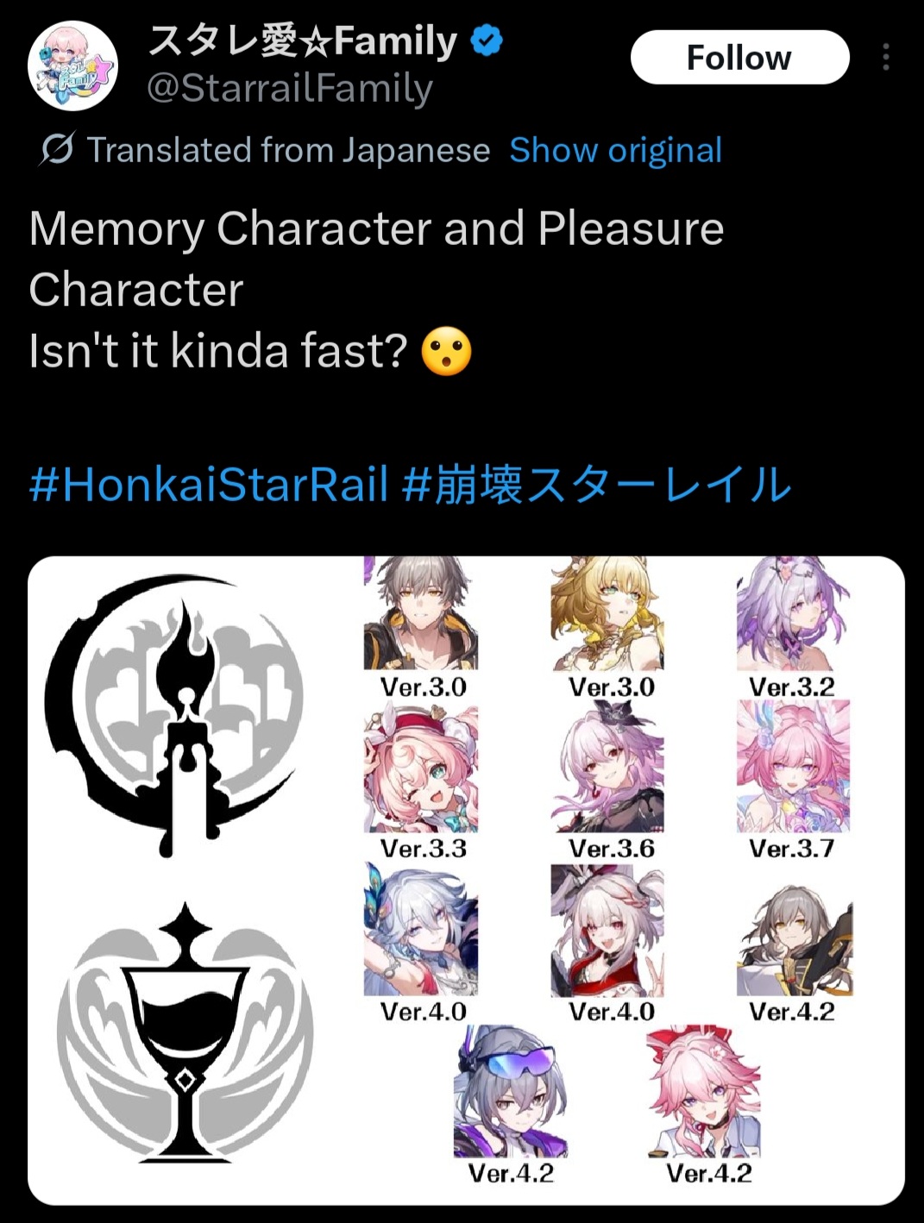Click the @StarrailFamily handle
The height and width of the screenshot is (1223, 924).
289,88
